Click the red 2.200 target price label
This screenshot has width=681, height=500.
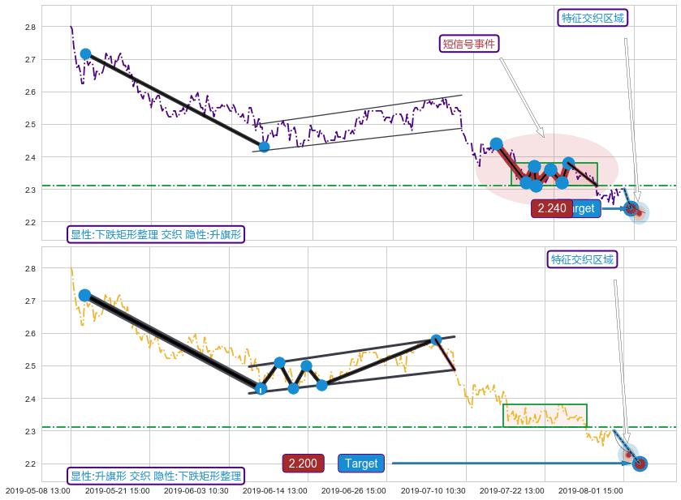(x=303, y=464)
